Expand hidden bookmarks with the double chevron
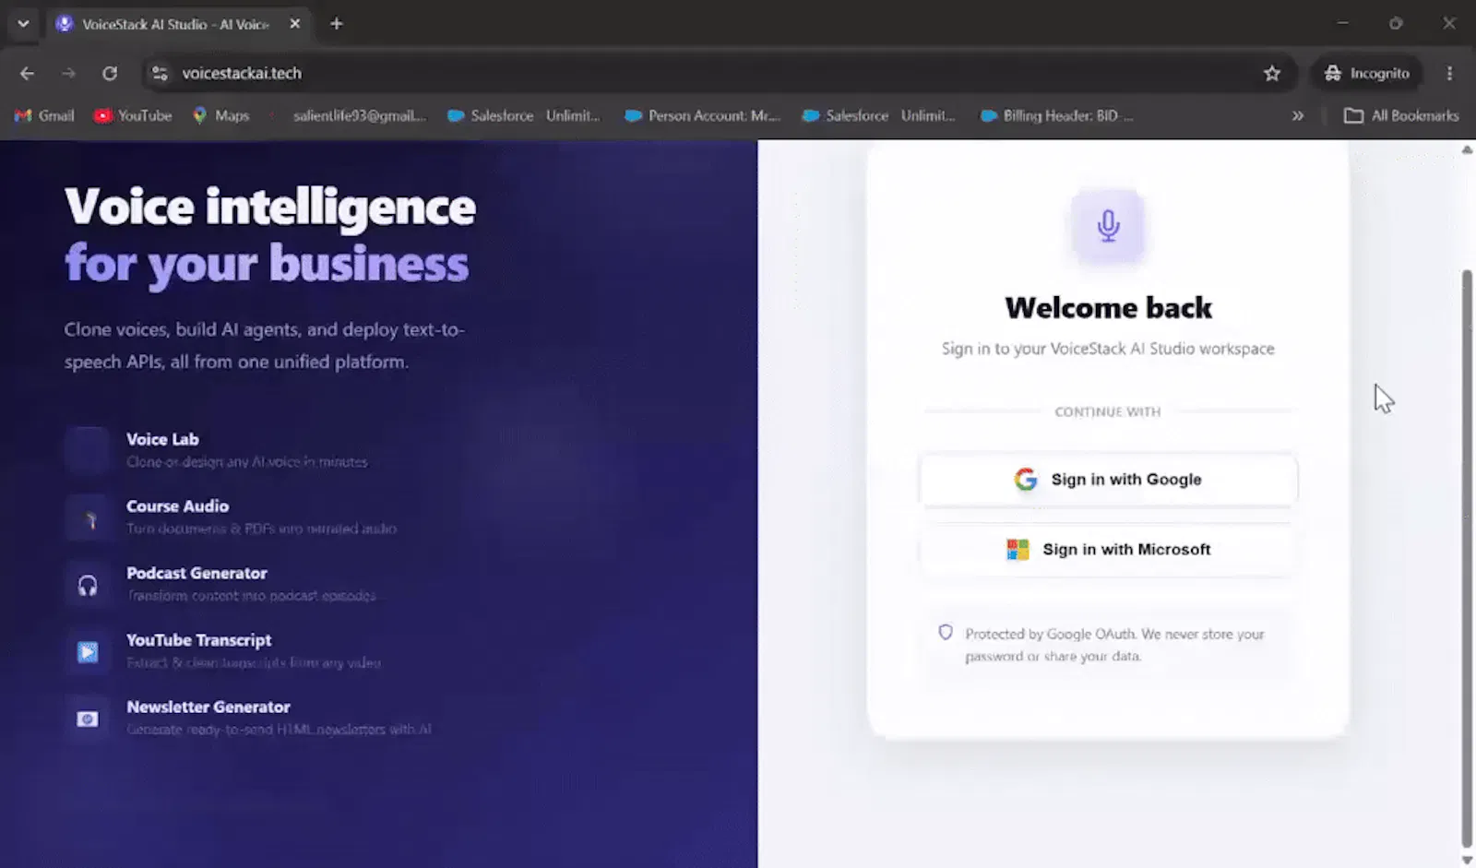The width and height of the screenshot is (1476, 868). tap(1298, 115)
